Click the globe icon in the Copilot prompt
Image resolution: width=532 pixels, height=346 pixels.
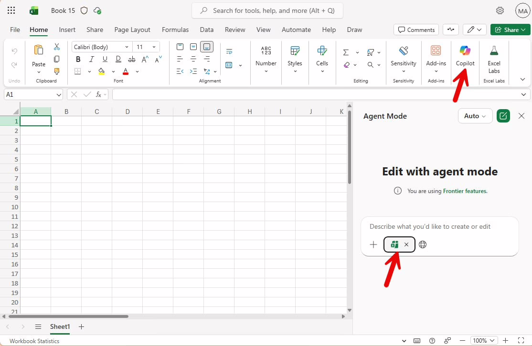pyautogui.click(x=422, y=244)
